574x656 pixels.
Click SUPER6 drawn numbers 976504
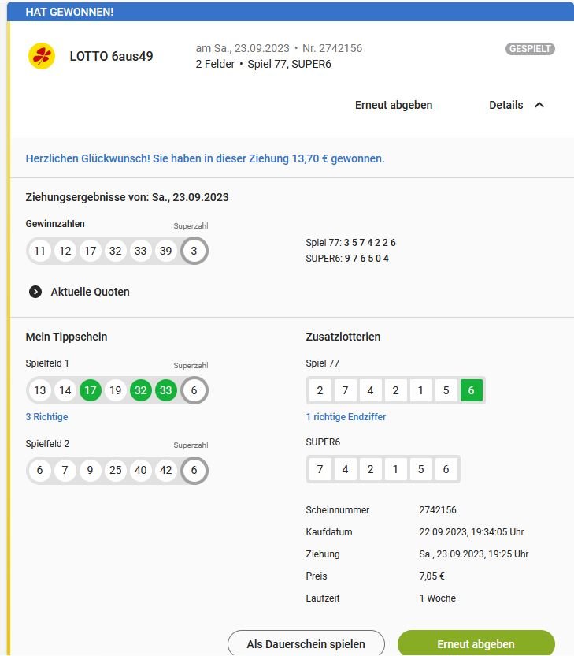coord(367,259)
